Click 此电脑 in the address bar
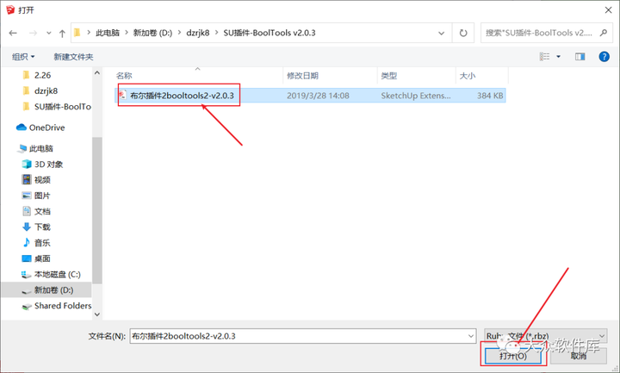620x373 pixels. click(108, 33)
